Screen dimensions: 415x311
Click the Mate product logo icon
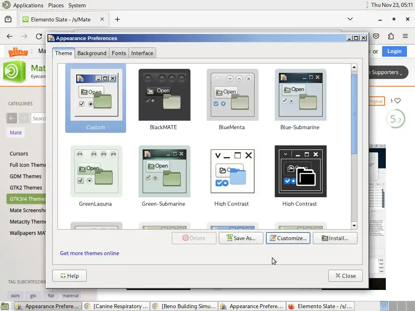(x=14, y=71)
